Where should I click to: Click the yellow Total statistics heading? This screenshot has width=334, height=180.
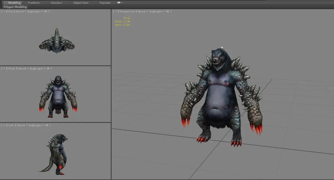(x=127, y=18)
